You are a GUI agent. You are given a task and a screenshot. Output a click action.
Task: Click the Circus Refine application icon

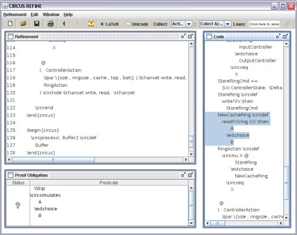click(5, 5)
